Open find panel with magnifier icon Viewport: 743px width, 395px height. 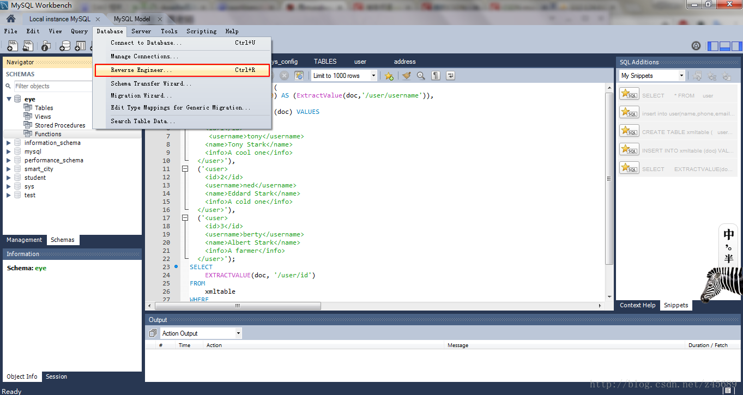click(x=421, y=76)
